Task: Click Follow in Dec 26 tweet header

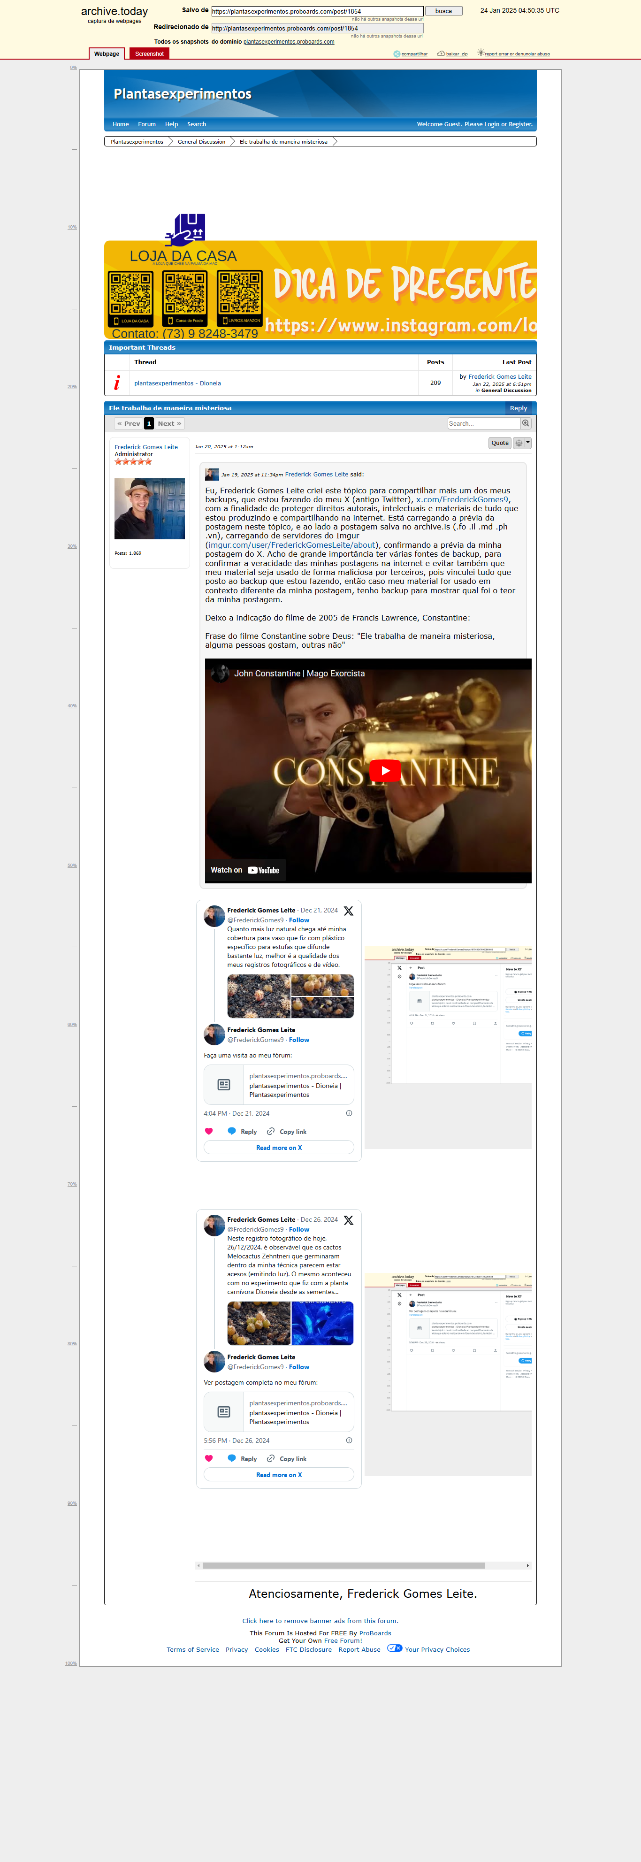Action: click(299, 1230)
